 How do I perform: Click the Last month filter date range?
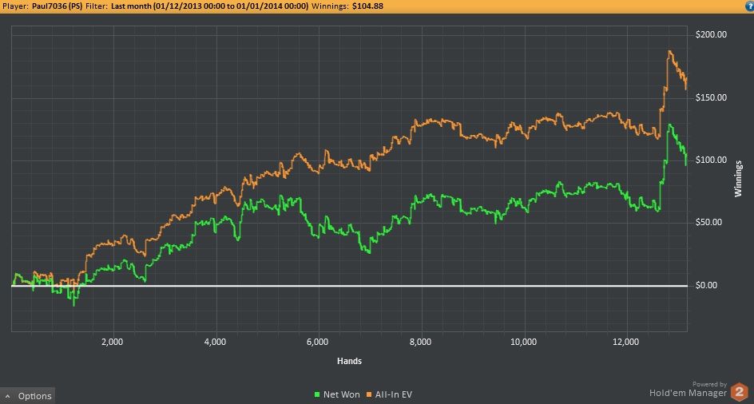(209, 6)
